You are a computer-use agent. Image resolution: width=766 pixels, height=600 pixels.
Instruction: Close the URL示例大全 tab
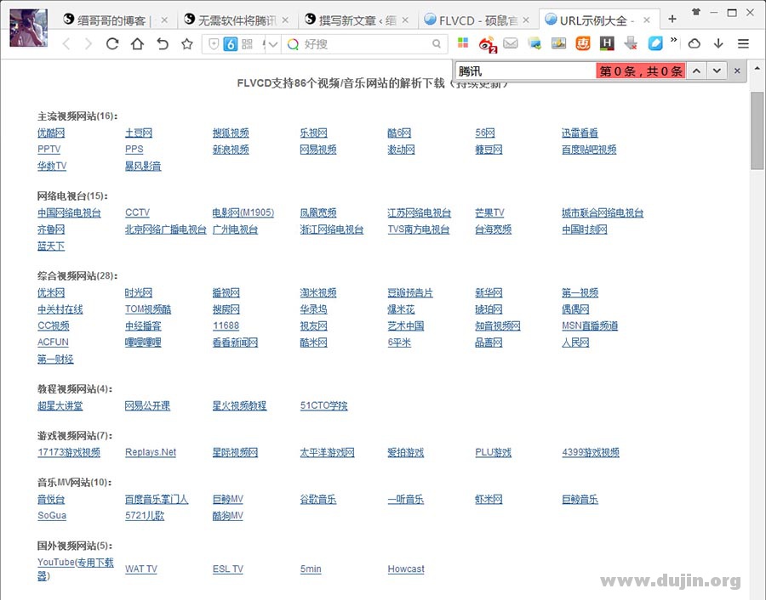[x=646, y=20]
